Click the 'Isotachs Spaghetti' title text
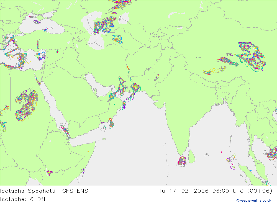 (x=28, y=191)
